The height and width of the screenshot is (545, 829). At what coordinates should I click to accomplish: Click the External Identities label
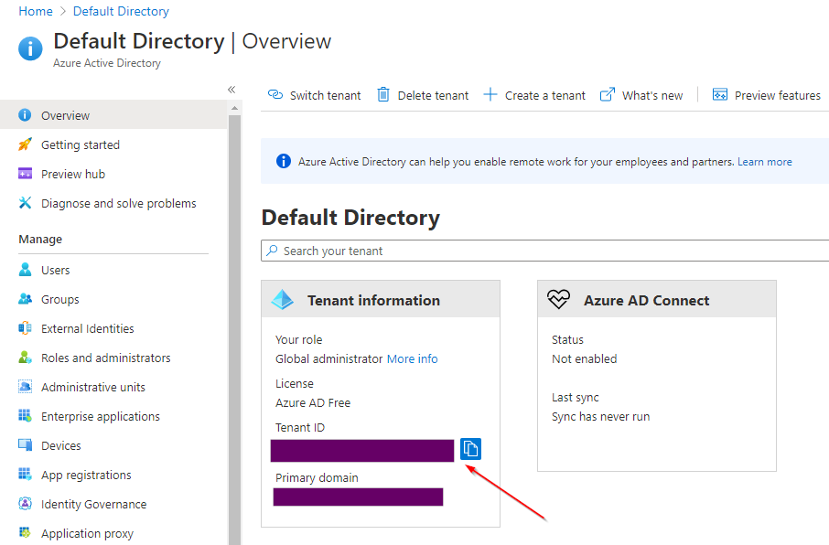coord(88,329)
